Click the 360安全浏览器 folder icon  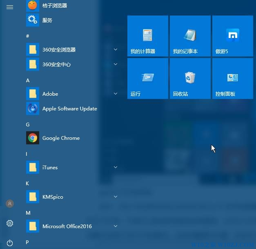(33, 49)
